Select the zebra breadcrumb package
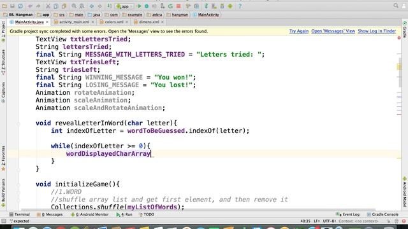Viewport: 408px width, 229px height. click(154, 15)
